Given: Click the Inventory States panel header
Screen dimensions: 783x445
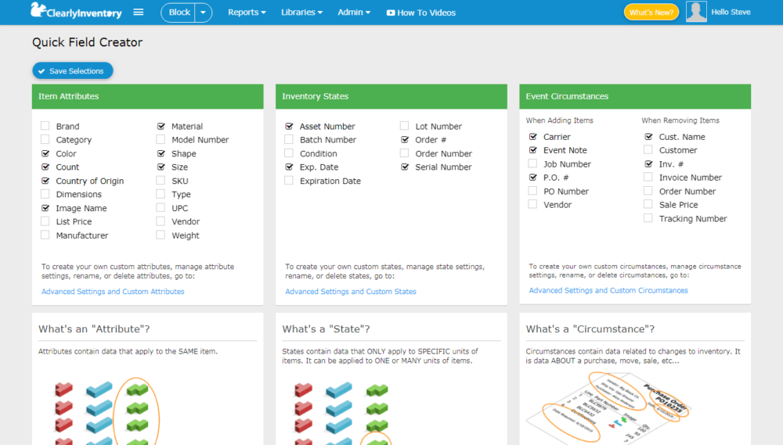Looking at the screenshot, I should pos(391,96).
